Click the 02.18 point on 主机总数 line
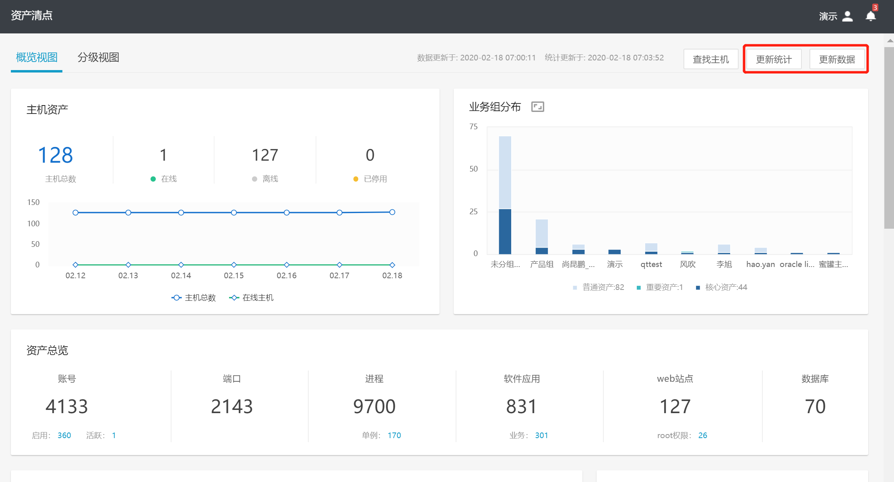The height and width of the screenshot is (482, 894). point(392,212)
